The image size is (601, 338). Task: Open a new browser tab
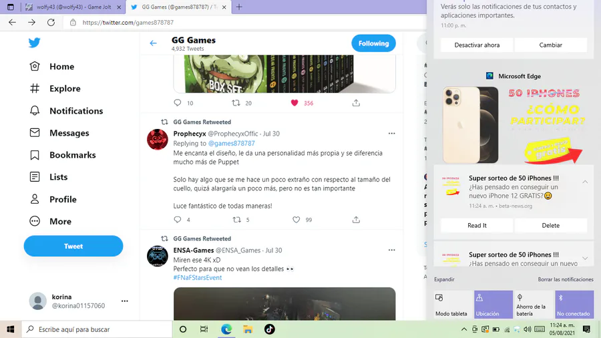point(239,7)
